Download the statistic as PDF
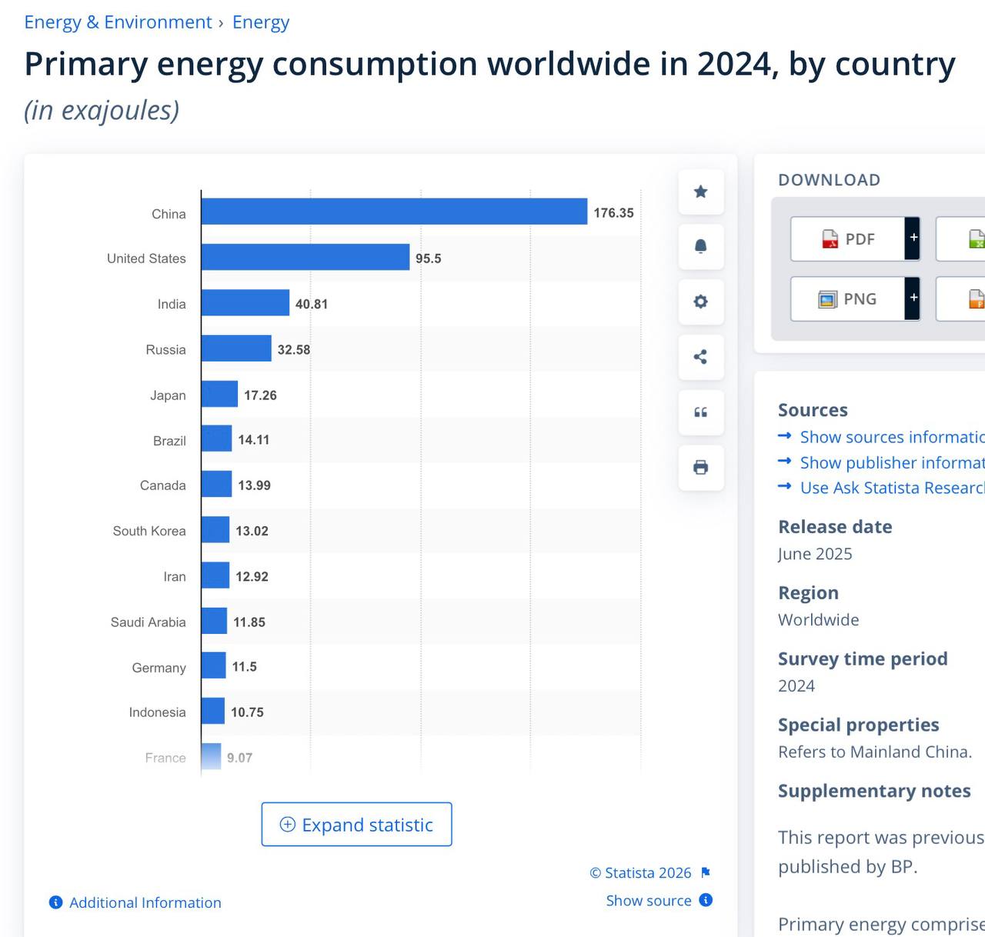Image resolution: width=985 pixels, height=937 pixels. click(847, 238)
